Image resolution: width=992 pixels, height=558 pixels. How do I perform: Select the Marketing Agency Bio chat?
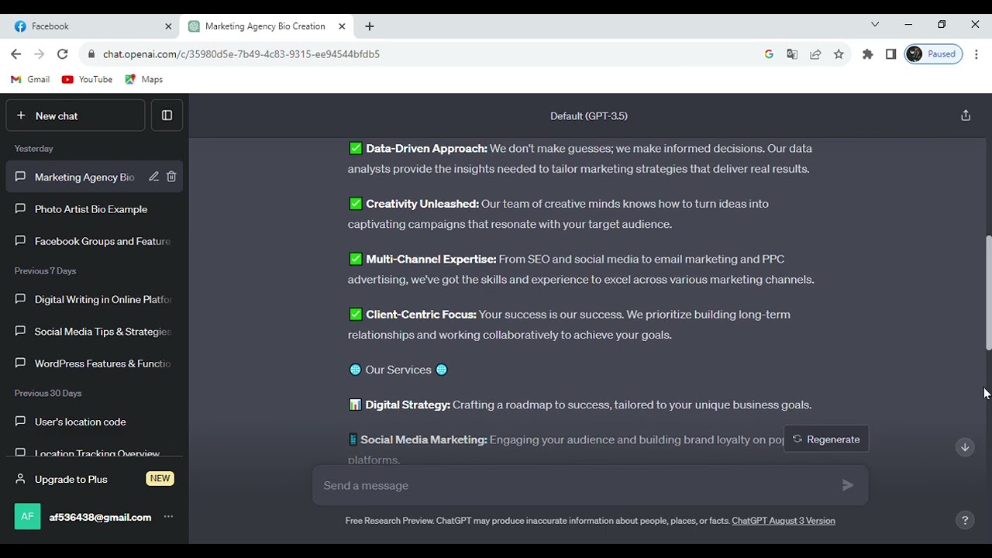84,177
